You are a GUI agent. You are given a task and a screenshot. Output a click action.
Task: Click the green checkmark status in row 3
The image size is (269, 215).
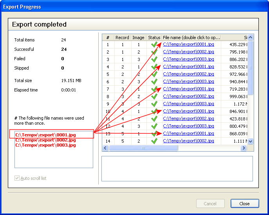point(154,59)
